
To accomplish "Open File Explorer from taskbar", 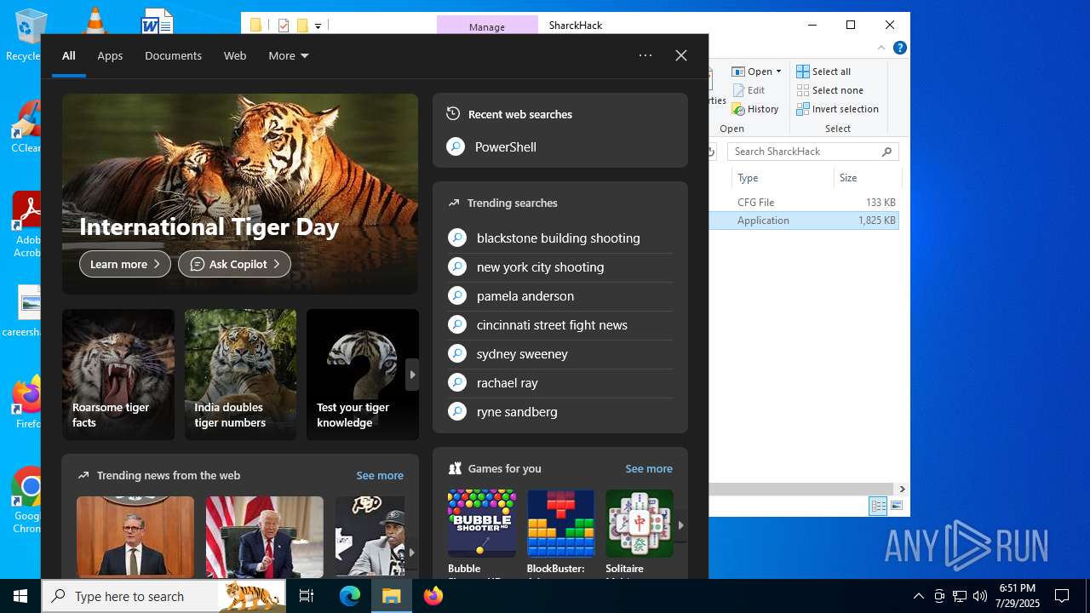I will [392, 596].
